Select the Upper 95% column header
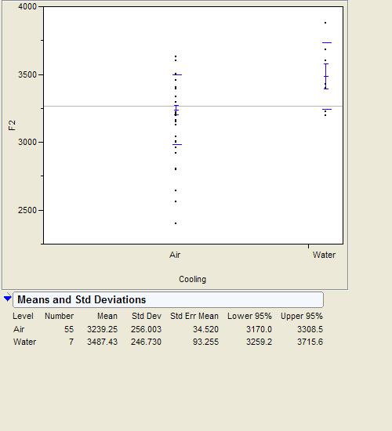The image size is (392, 431). 302,316
